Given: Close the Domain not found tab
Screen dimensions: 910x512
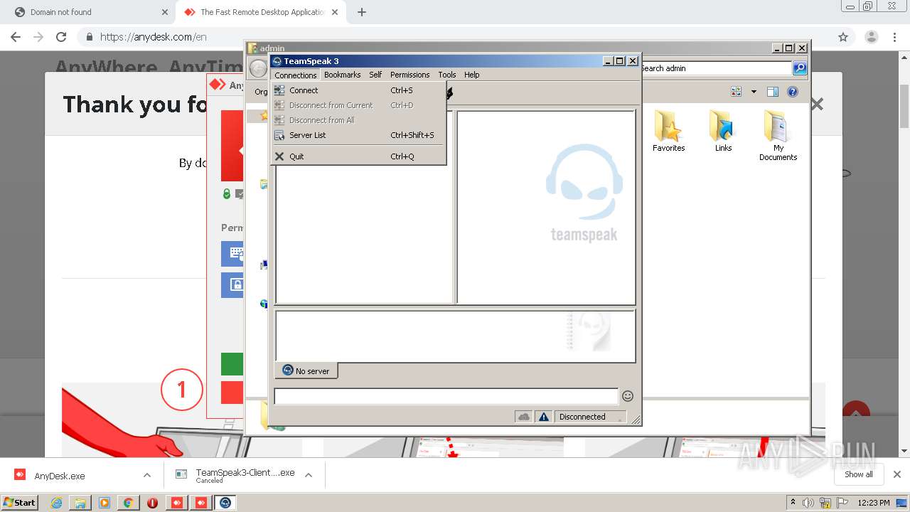Looking at the screenshot, I should [x=164, y=12].
